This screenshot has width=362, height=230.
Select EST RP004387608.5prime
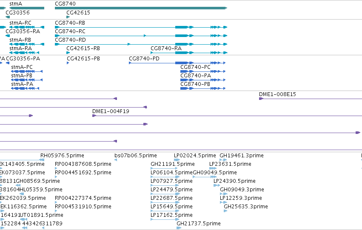[83, 164]
